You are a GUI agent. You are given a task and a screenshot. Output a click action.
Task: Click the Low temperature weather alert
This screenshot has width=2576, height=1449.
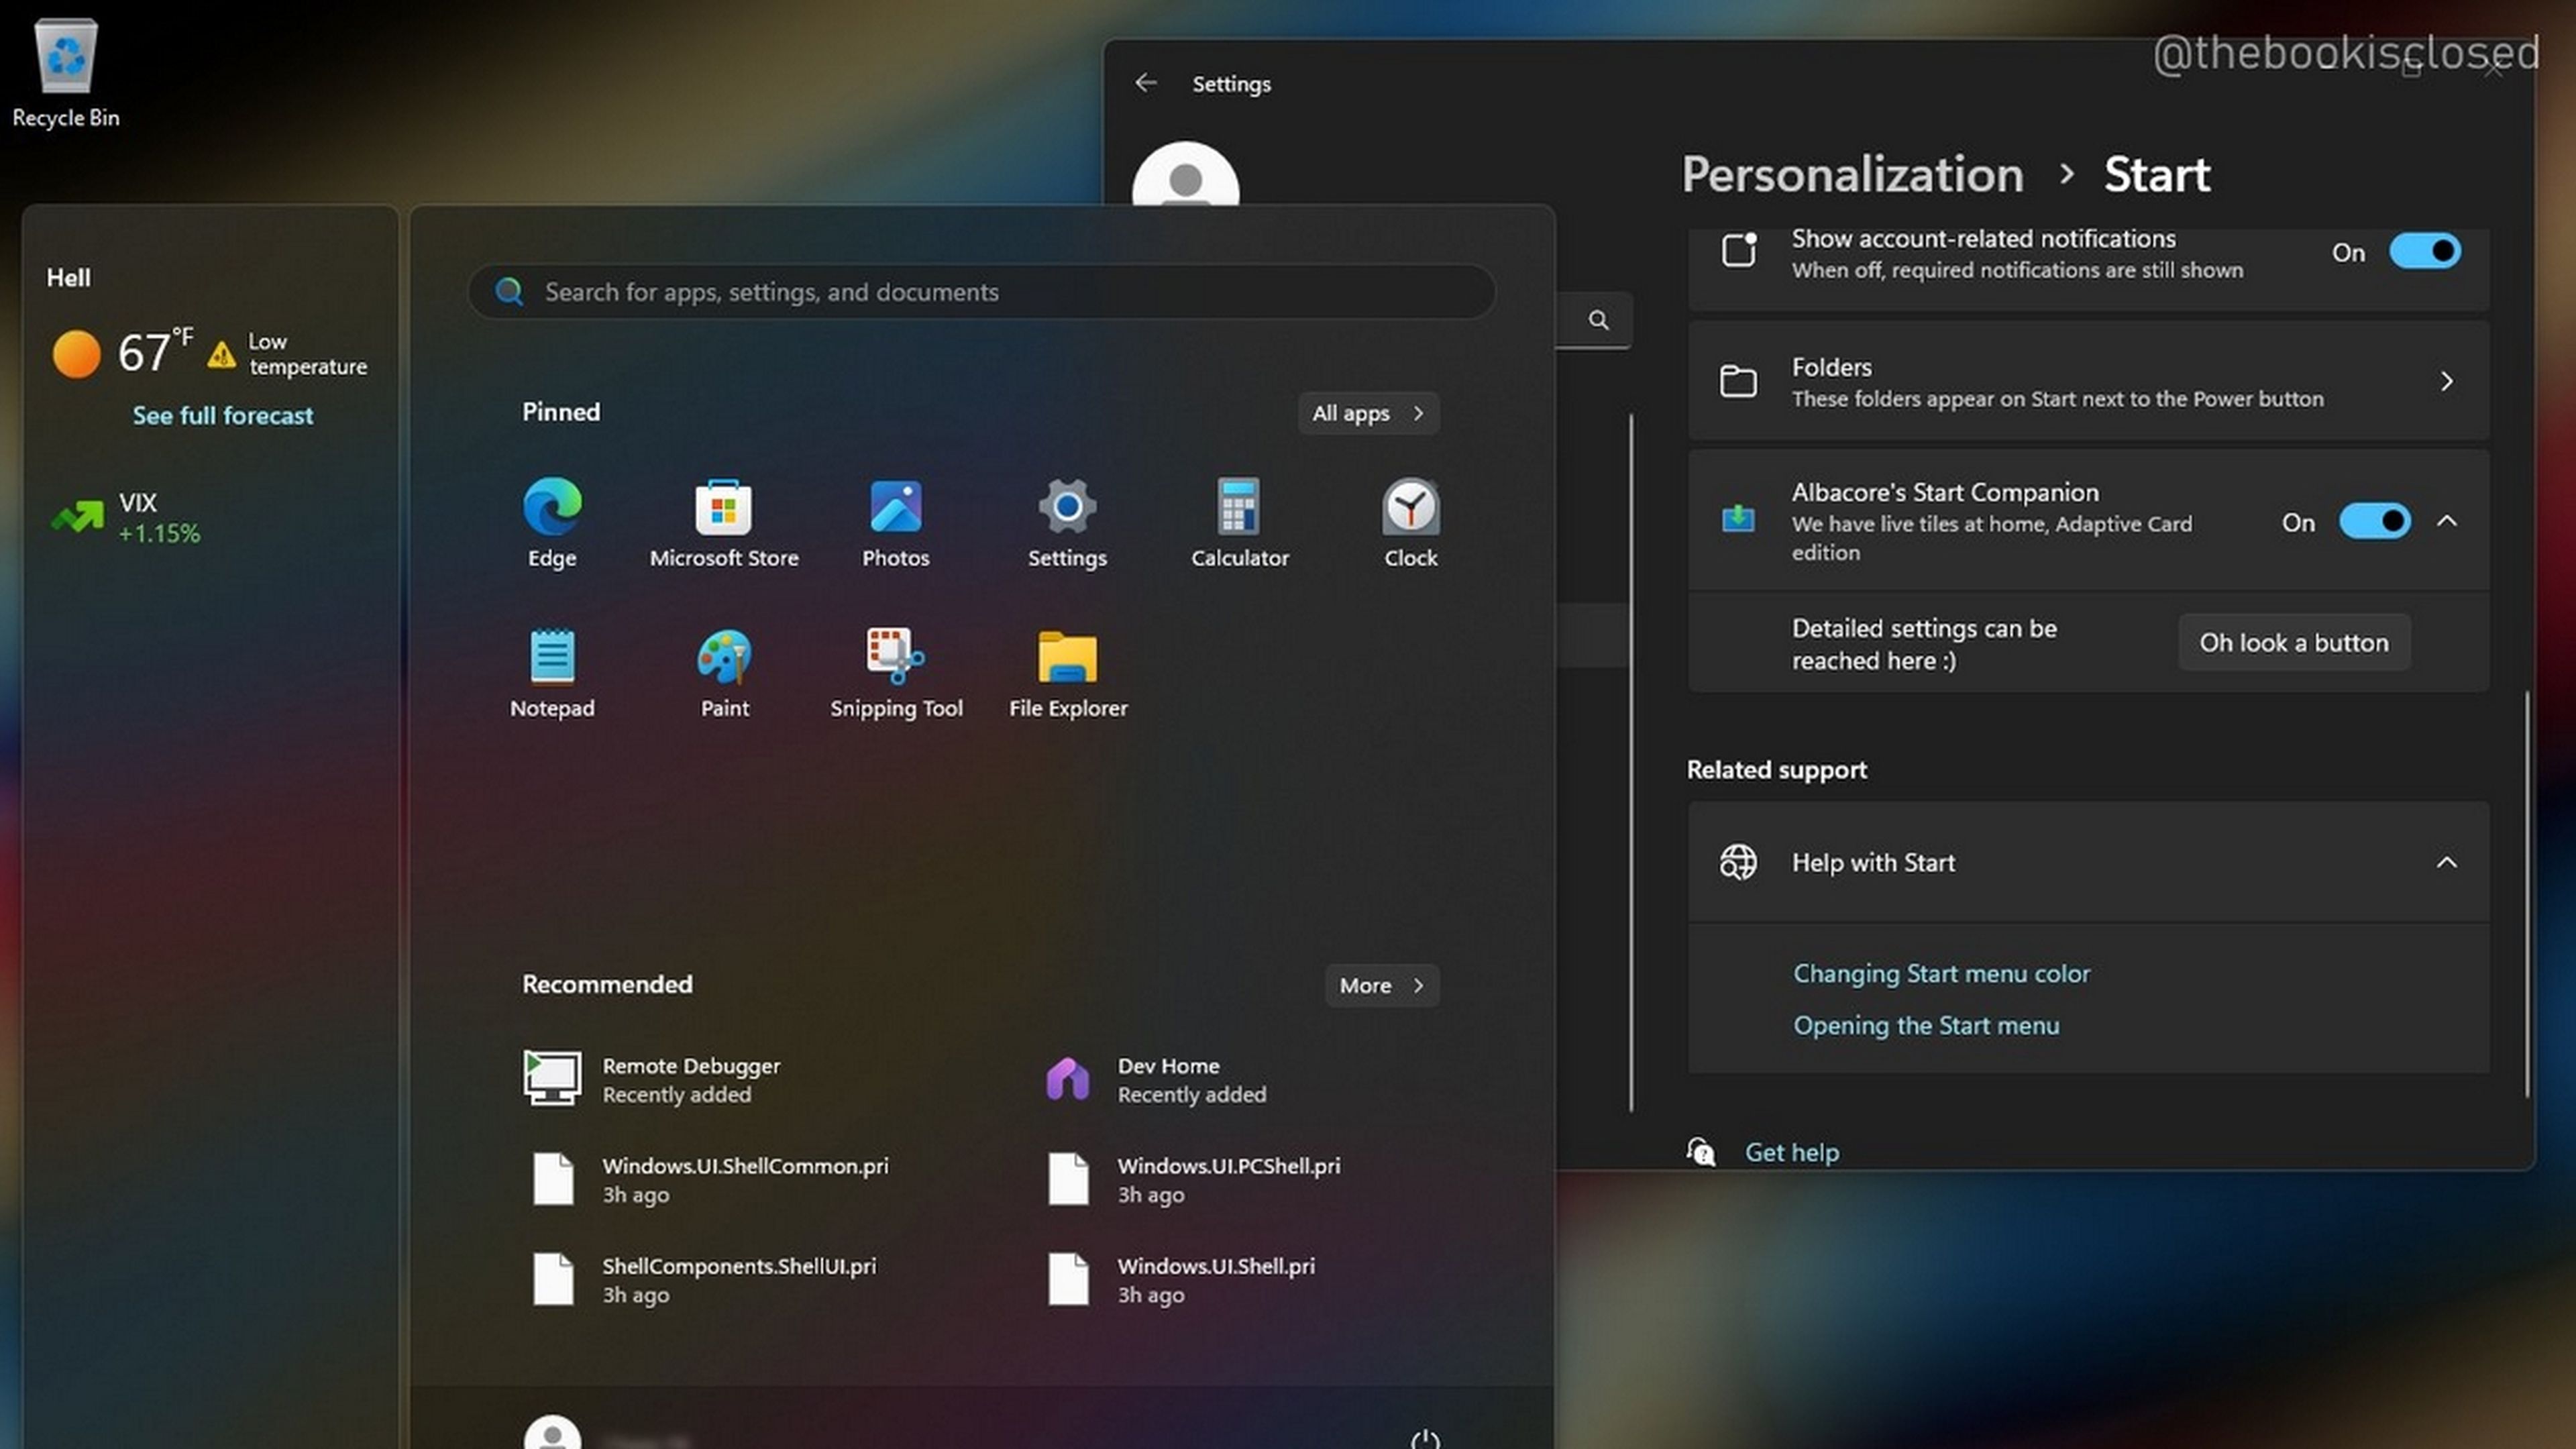click(x=287, y=354)
